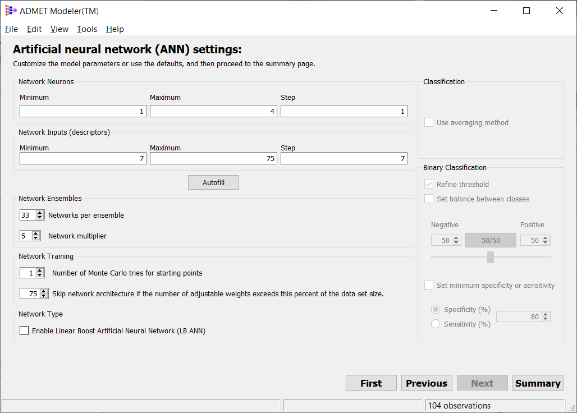Enable Linear Boost Artificial Neural Network

[24, 331]
